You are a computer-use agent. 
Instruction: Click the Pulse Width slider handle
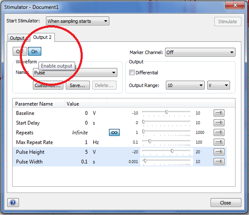pos(145,161)
